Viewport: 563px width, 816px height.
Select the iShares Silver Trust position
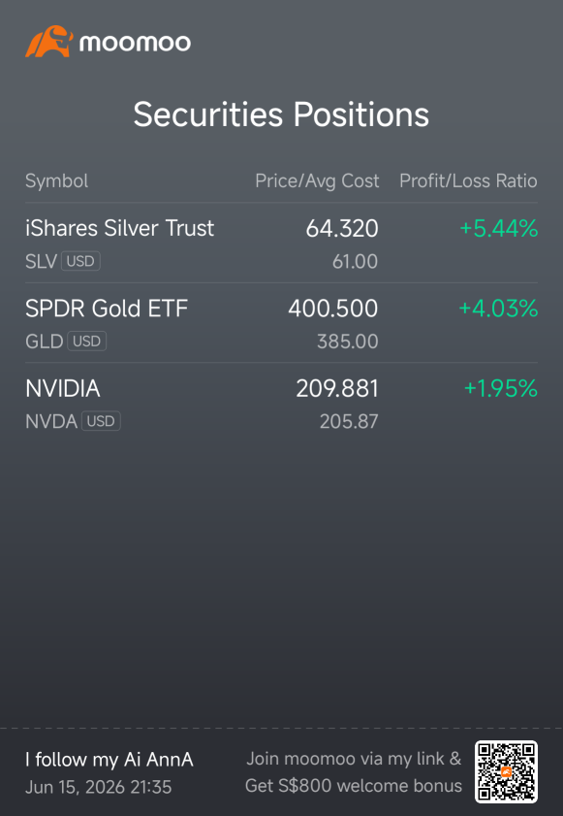[281, 243]
